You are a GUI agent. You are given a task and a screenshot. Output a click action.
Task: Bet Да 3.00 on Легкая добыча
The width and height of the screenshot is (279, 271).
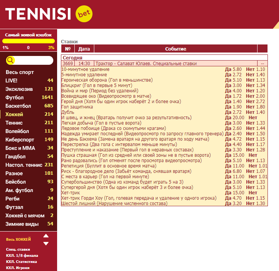pyautogui.click(x=233, y=123)
